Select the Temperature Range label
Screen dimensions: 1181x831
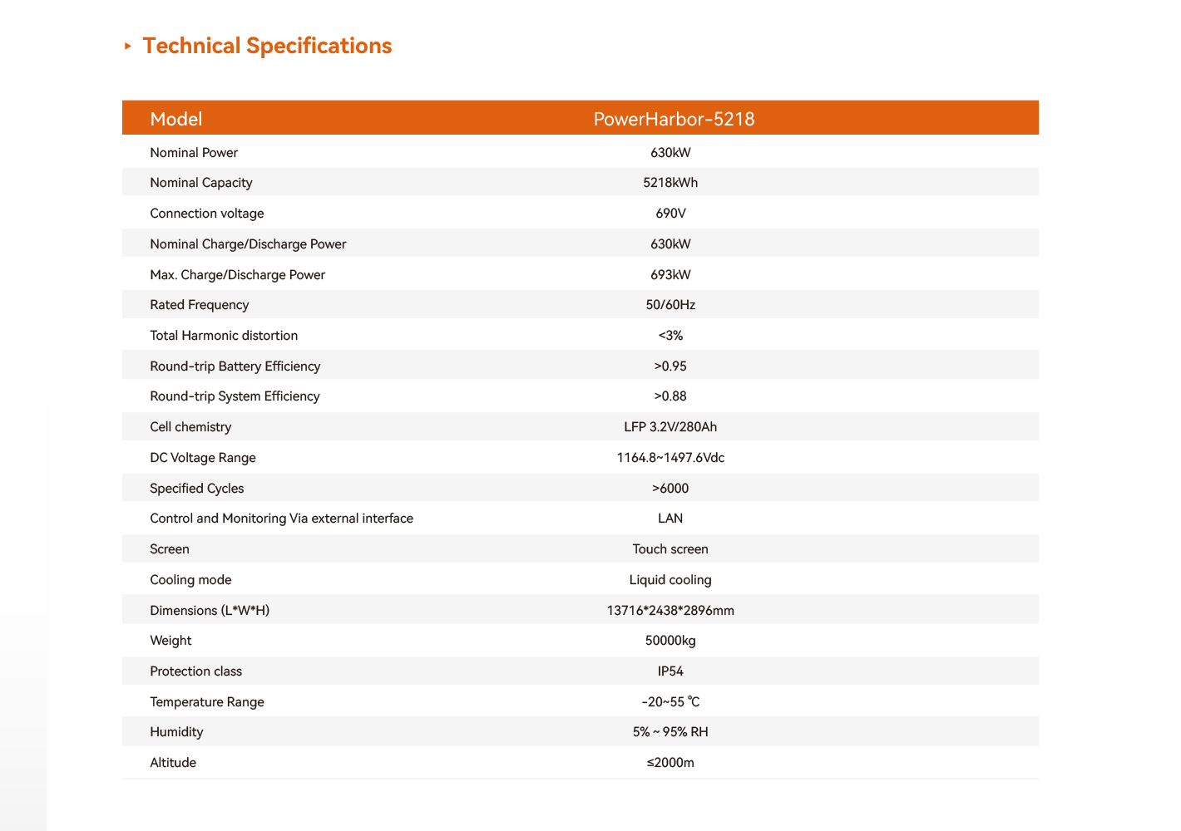207,702
